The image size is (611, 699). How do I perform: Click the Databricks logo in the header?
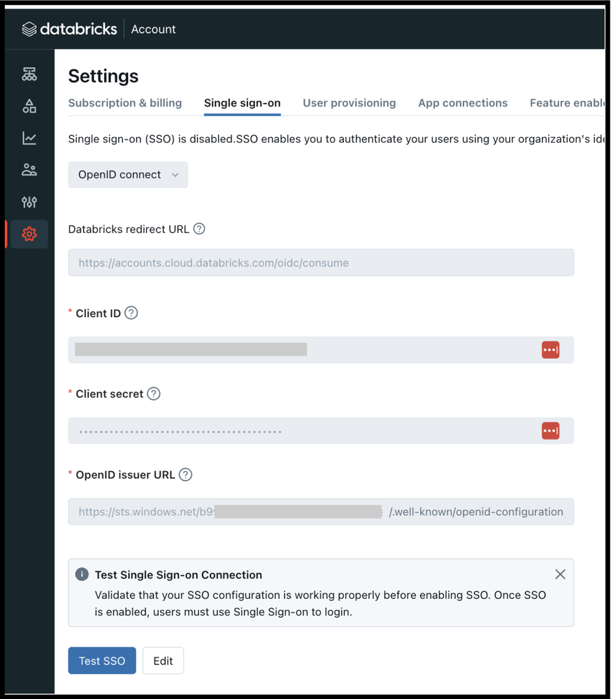pyautogui.click(x=69, y=29)
